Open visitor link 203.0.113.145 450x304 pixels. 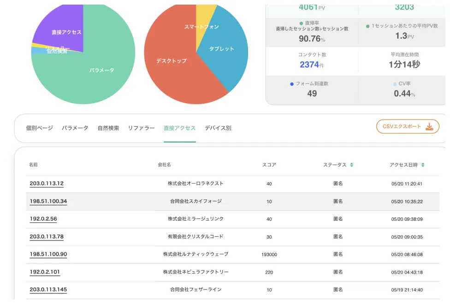coord(48,290)
